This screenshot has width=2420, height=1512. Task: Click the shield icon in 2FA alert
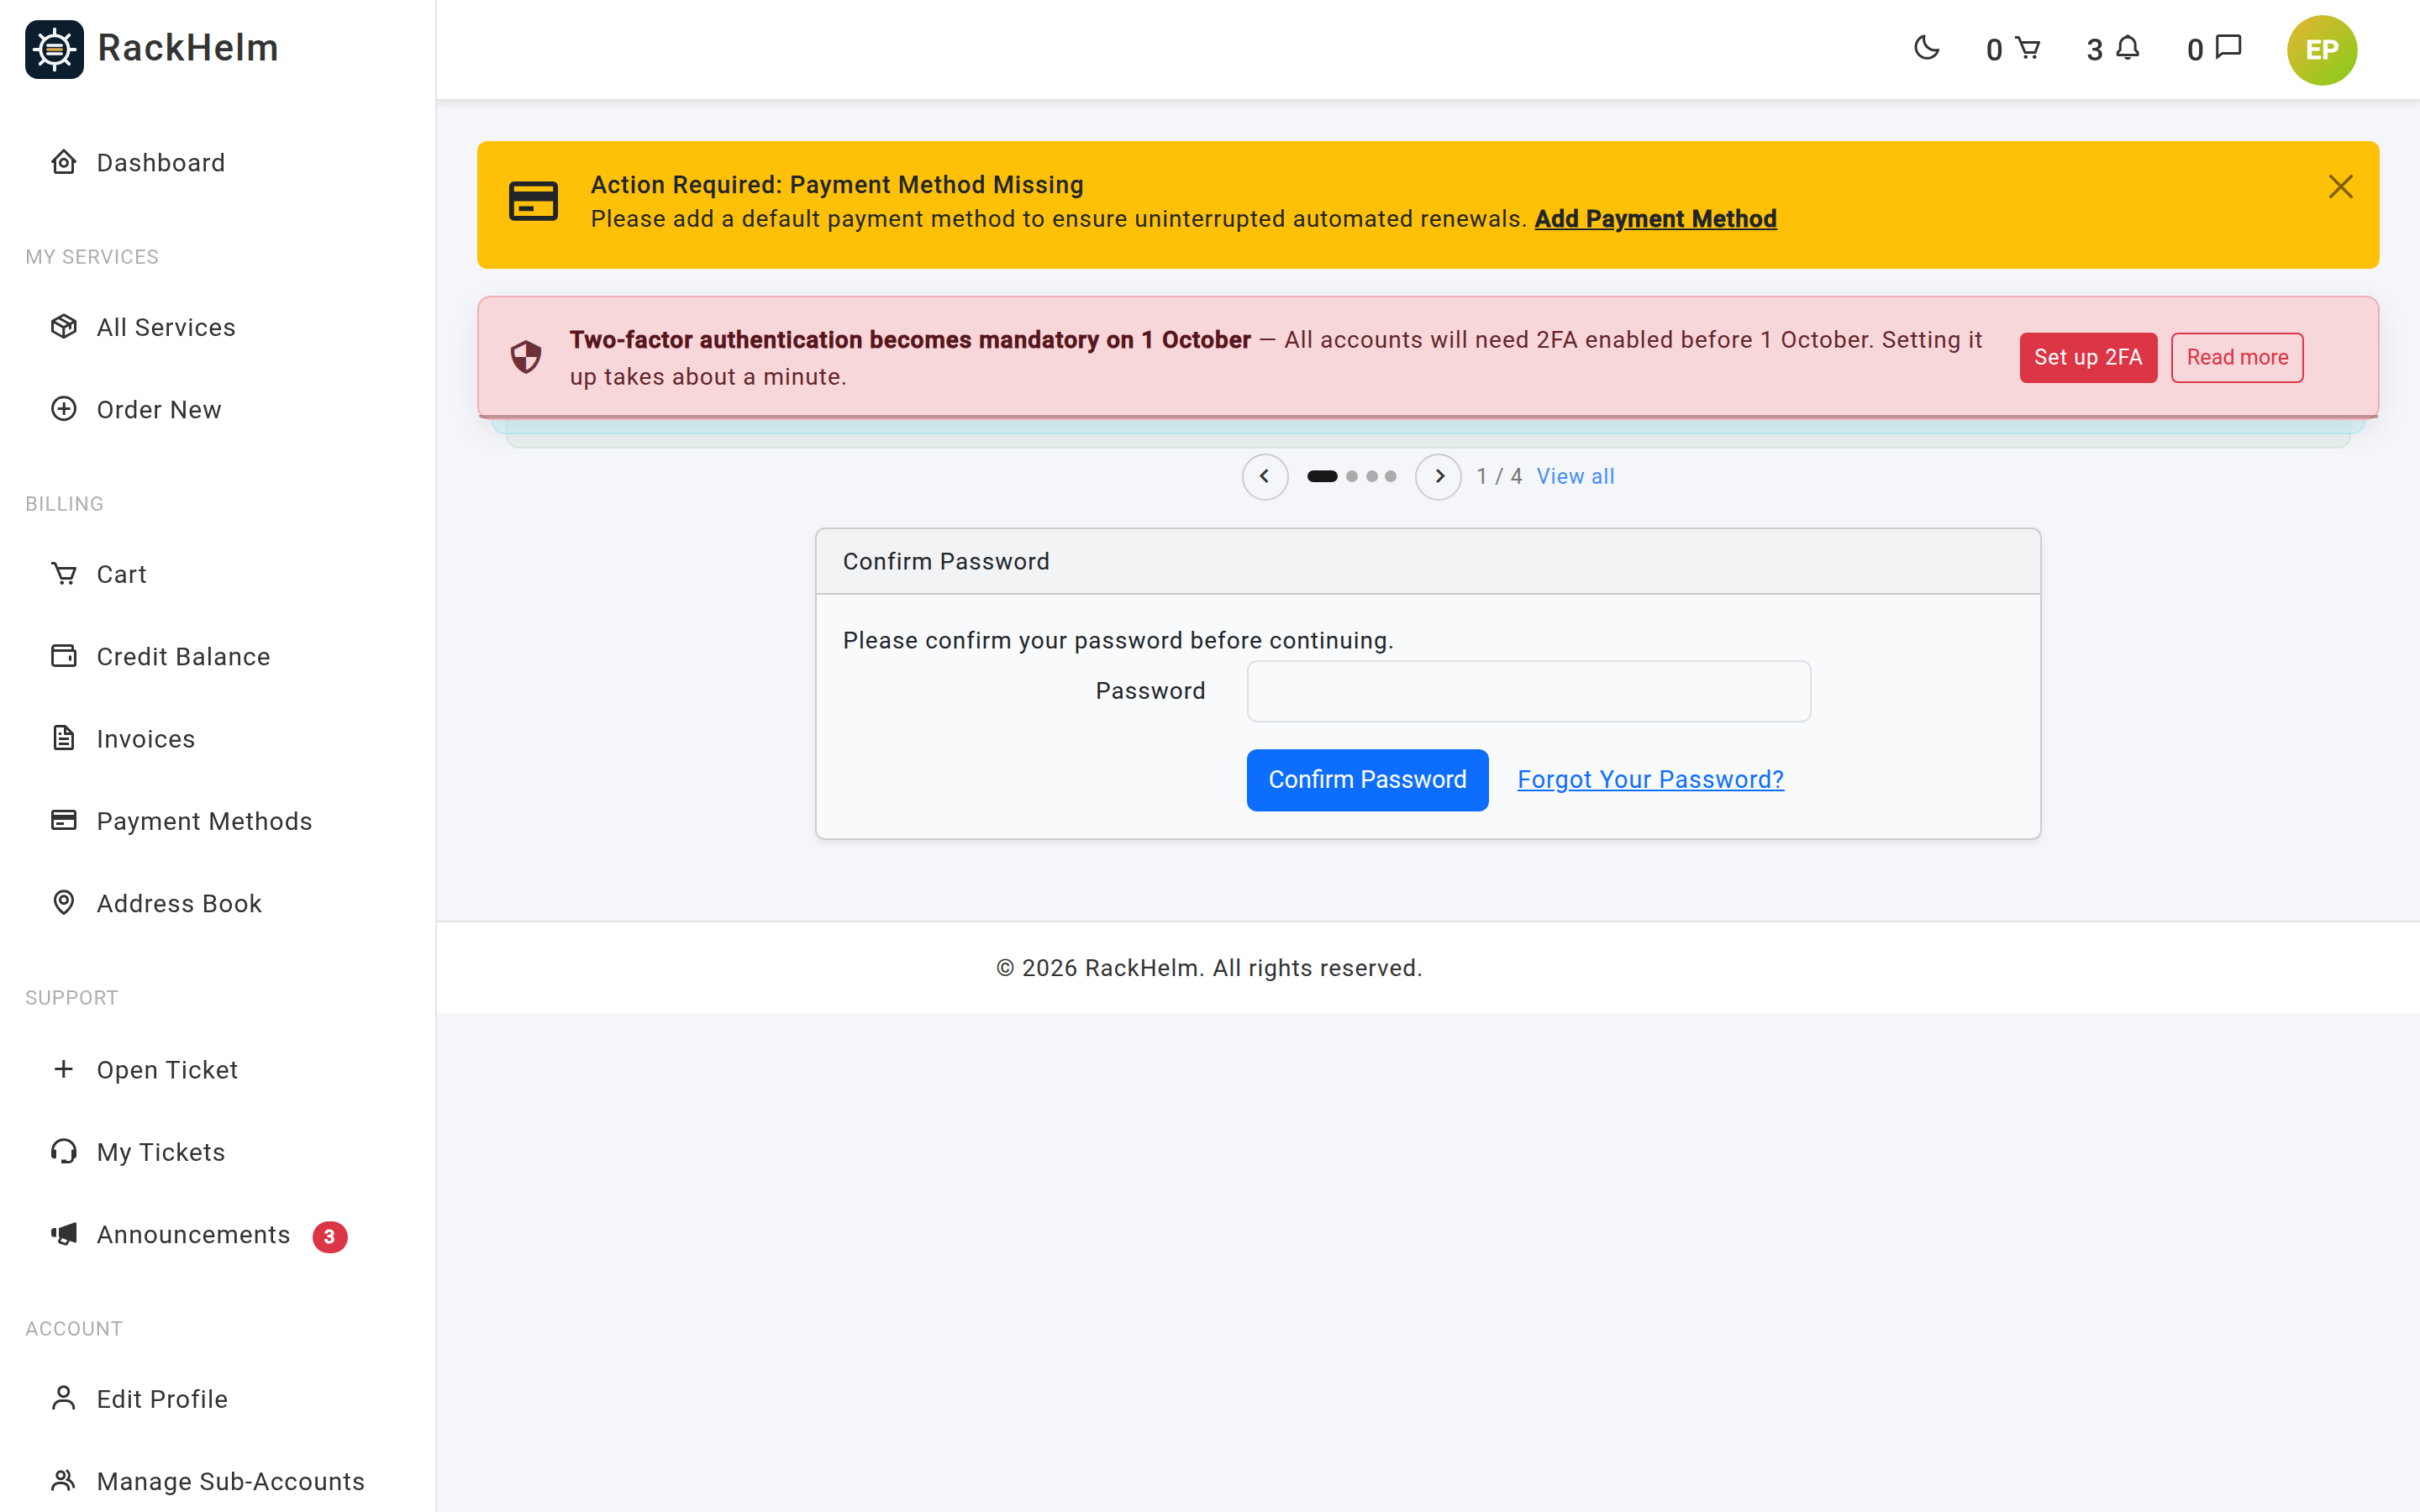coord(526,357)
